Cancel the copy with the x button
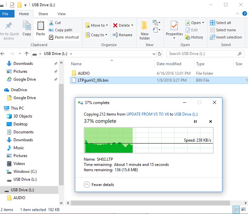 click(210, 121)
